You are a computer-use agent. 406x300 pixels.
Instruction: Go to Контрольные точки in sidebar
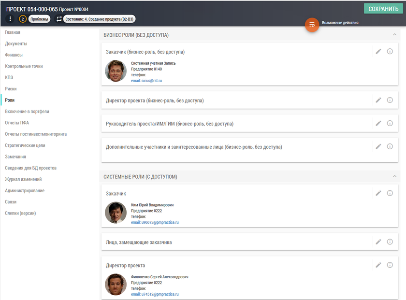coord(24,66)
